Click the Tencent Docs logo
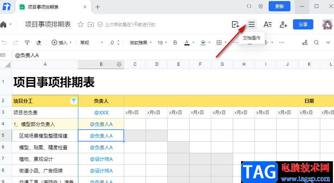Image resolution: width=334 pixels, height=183 pixels. point(7,7)
